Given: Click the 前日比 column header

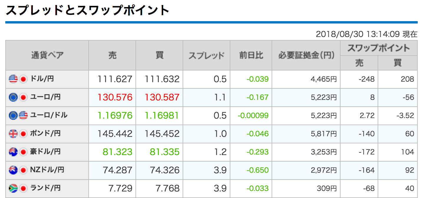Looking at the screenshot, I should click(251, 55).
